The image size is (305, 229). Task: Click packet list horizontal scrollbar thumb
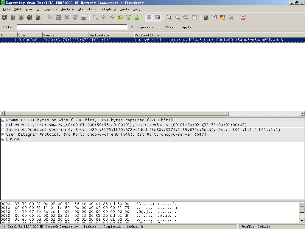(117, 113)
